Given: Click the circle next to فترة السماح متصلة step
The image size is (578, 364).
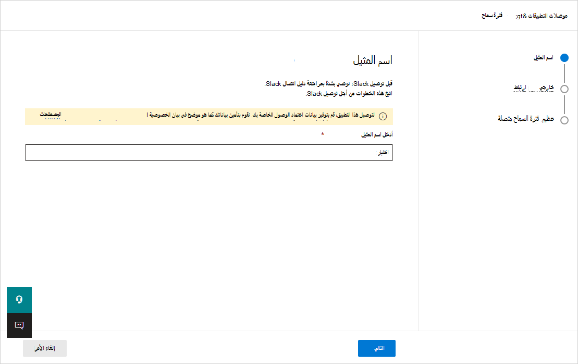Looking at the screenshot, I should pyautogui.click(x=565, y=120).
